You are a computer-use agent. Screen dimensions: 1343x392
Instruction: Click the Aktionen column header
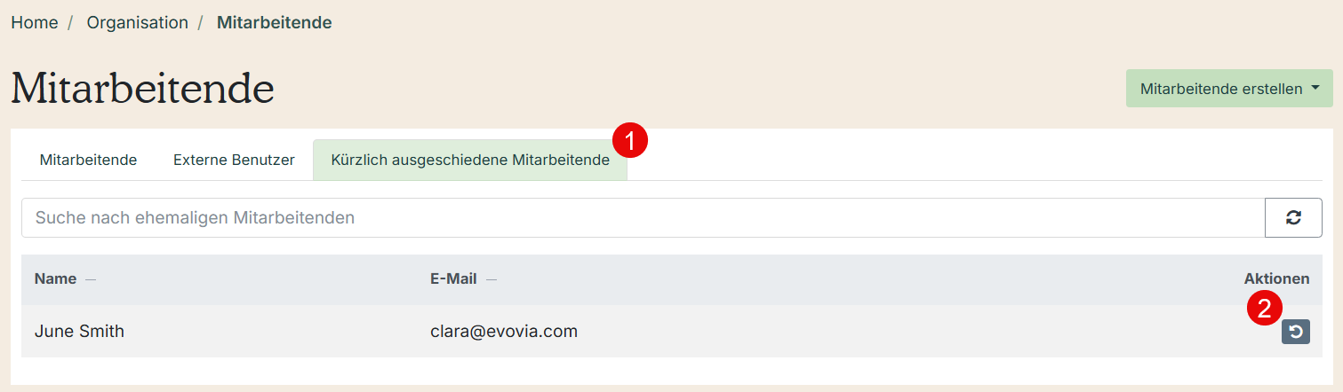pos(1276,278)
